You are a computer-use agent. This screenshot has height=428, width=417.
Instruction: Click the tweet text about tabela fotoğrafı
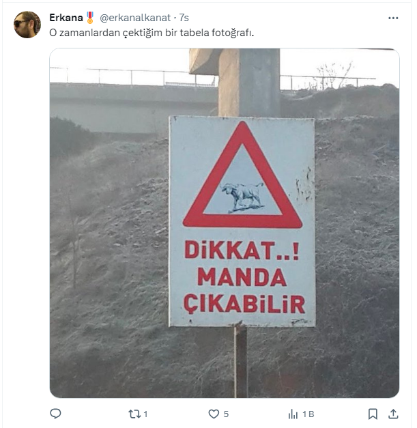coord(152,33)
